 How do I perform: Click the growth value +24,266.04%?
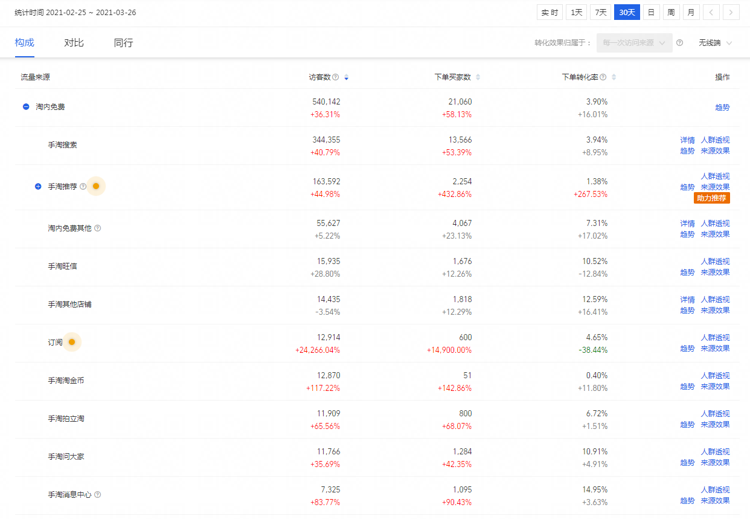(x=318, y=350)
